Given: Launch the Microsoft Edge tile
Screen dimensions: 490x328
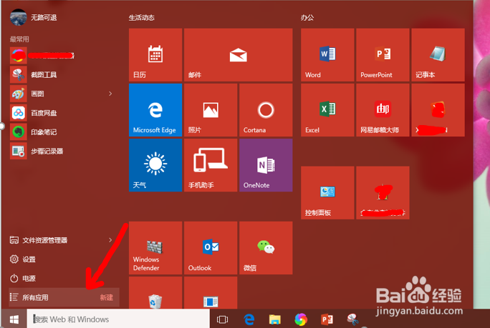Looking at the screenshot, I should click(x=155, y=110).
